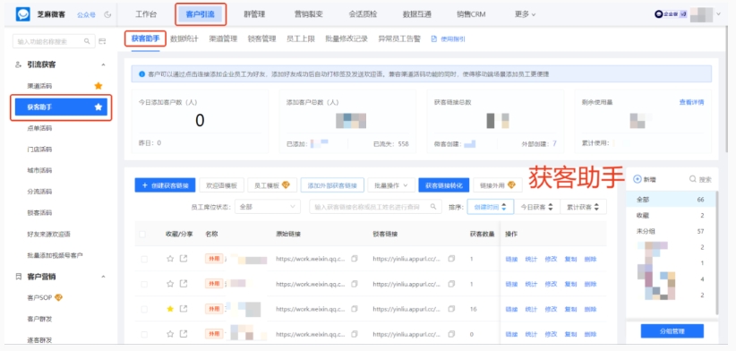Viewport: 736px width, 351px height.
Task: Toggle the favorite star on 获客助手 sidebar item
Action: [98, 107]
